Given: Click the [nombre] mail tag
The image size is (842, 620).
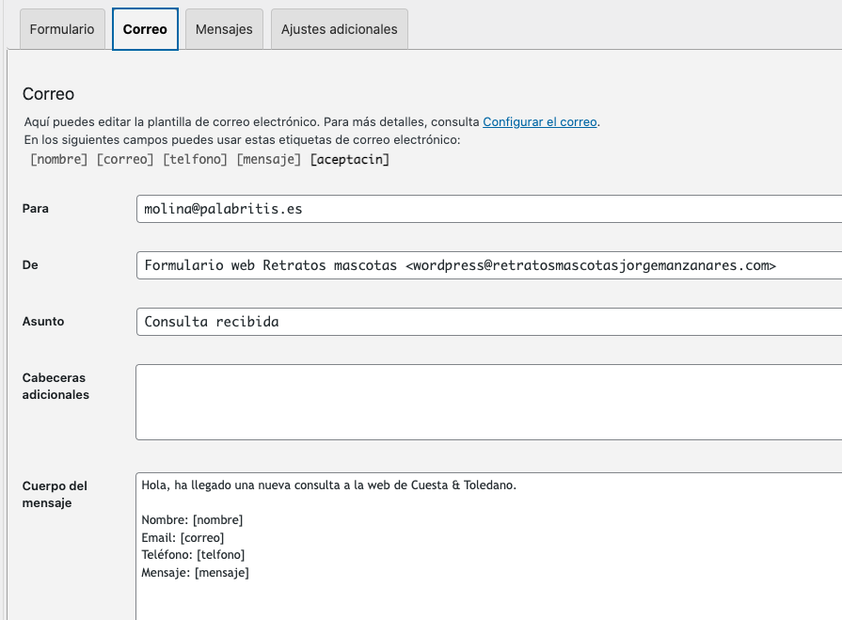Looking at the screenshot, I should 59,159.
